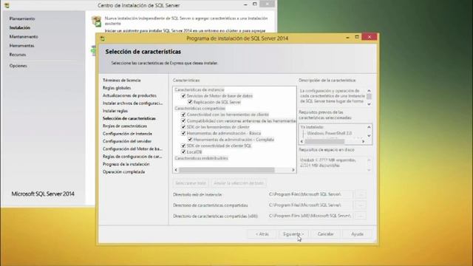Close the SQL Server 2014 setup dialog
This screenshot has width=473, height=266.
[370, 37]
